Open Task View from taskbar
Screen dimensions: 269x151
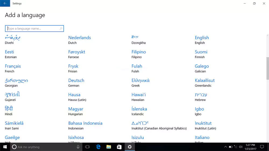point(87,147)
